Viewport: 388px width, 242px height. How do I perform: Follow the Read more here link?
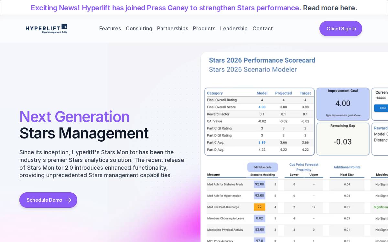(330, 8)
